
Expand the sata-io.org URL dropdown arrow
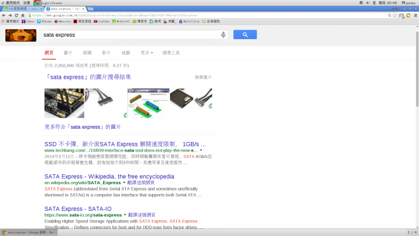[125, 215]
